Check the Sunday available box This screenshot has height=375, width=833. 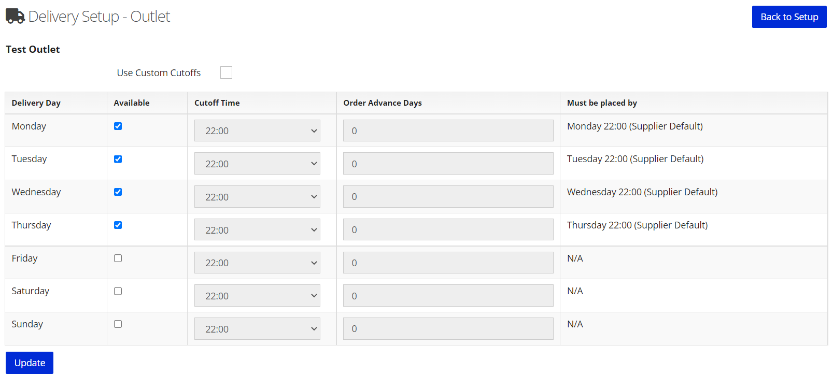pyautogui.click(x=118, y=324)
